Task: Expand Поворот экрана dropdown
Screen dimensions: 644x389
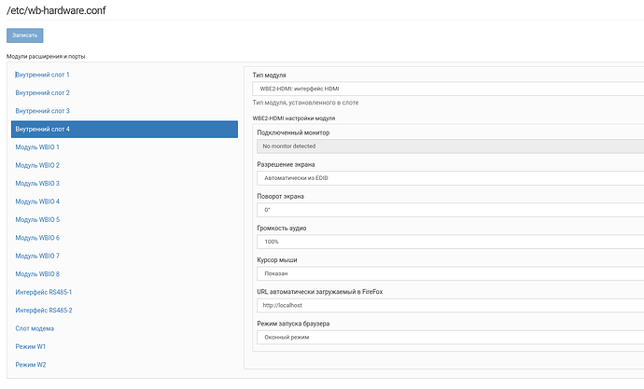Action: tap(448, 210)
